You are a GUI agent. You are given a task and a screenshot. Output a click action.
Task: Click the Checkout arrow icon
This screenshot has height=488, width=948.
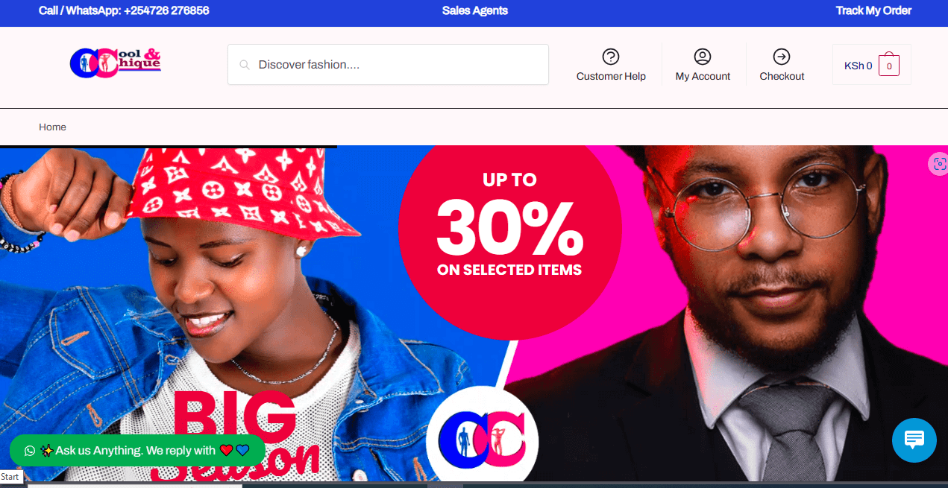pyautogui.click(x=782, y=57)
